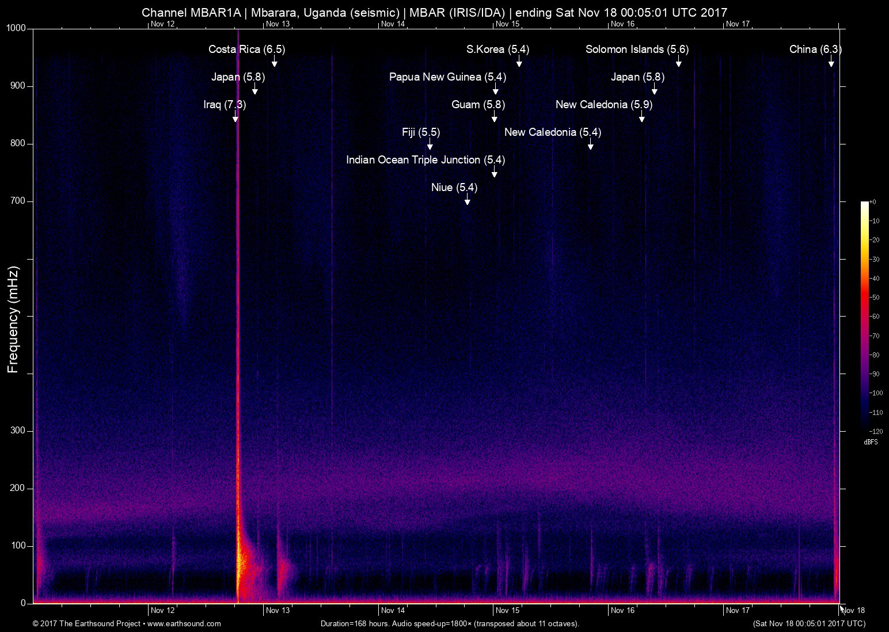Select the 'Solomon Islands (5.6)' label
889x632 pixels.
tap(637, 49)
